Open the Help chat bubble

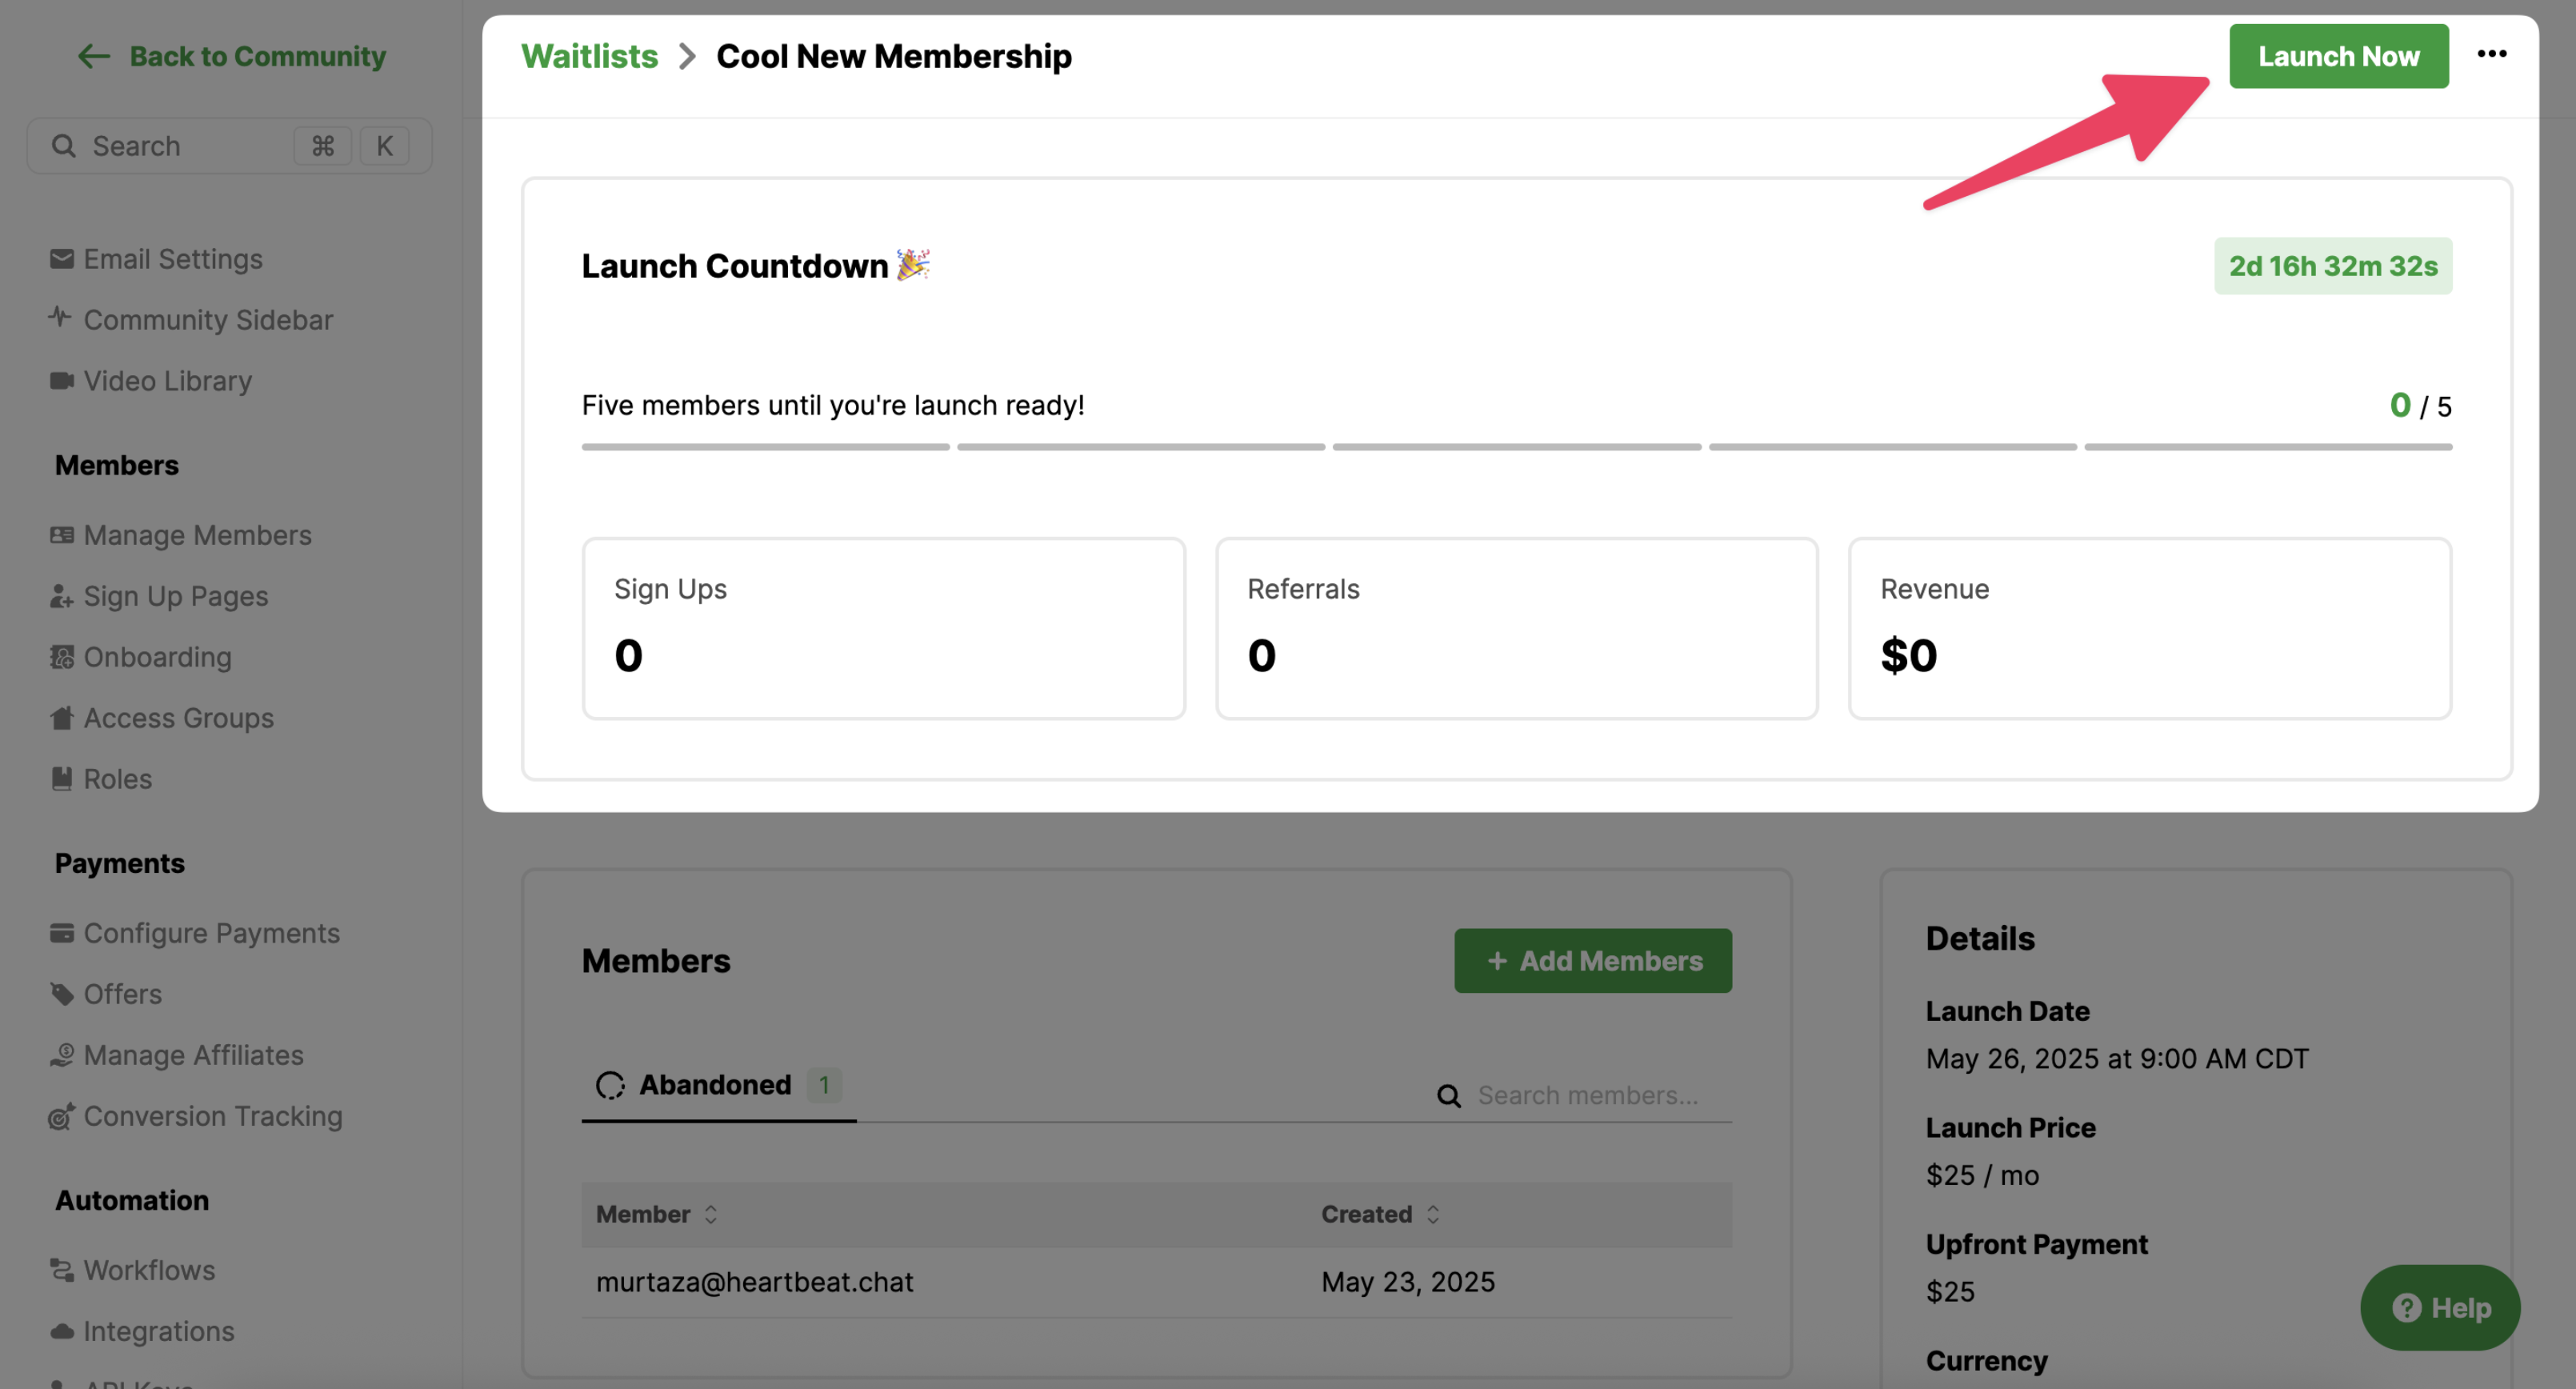click(x=2439, y=1308)
